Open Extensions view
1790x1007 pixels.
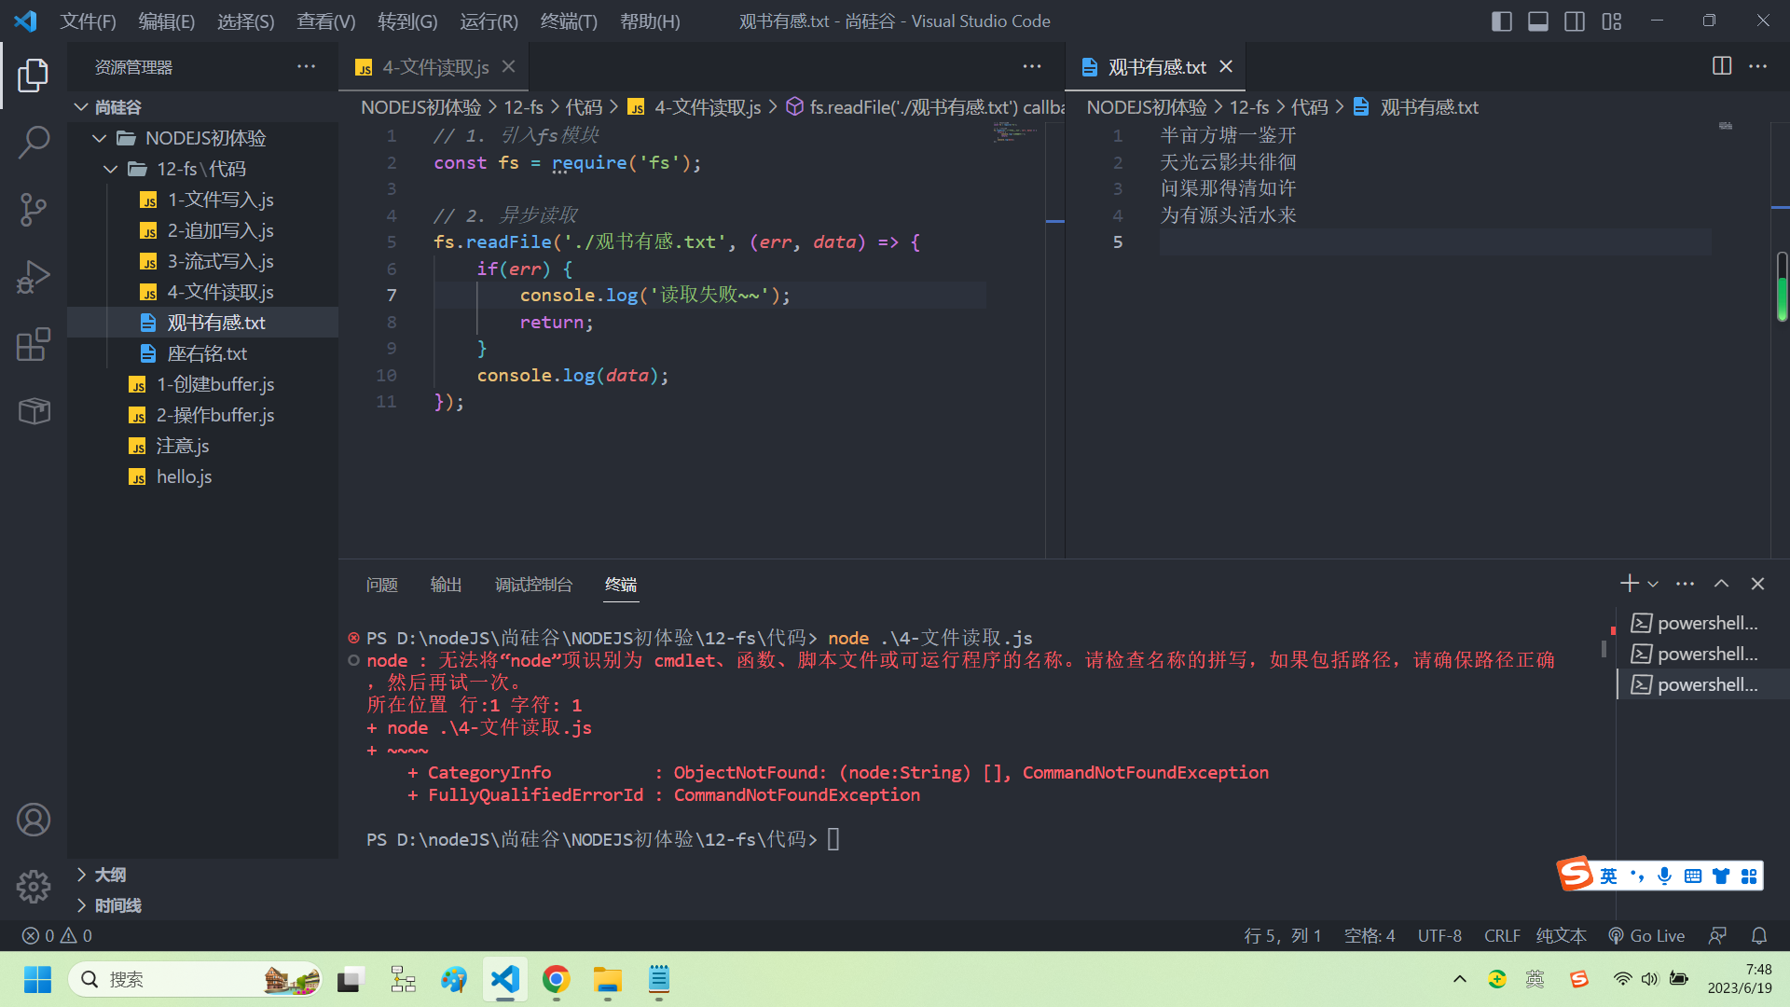coord(34,344)
